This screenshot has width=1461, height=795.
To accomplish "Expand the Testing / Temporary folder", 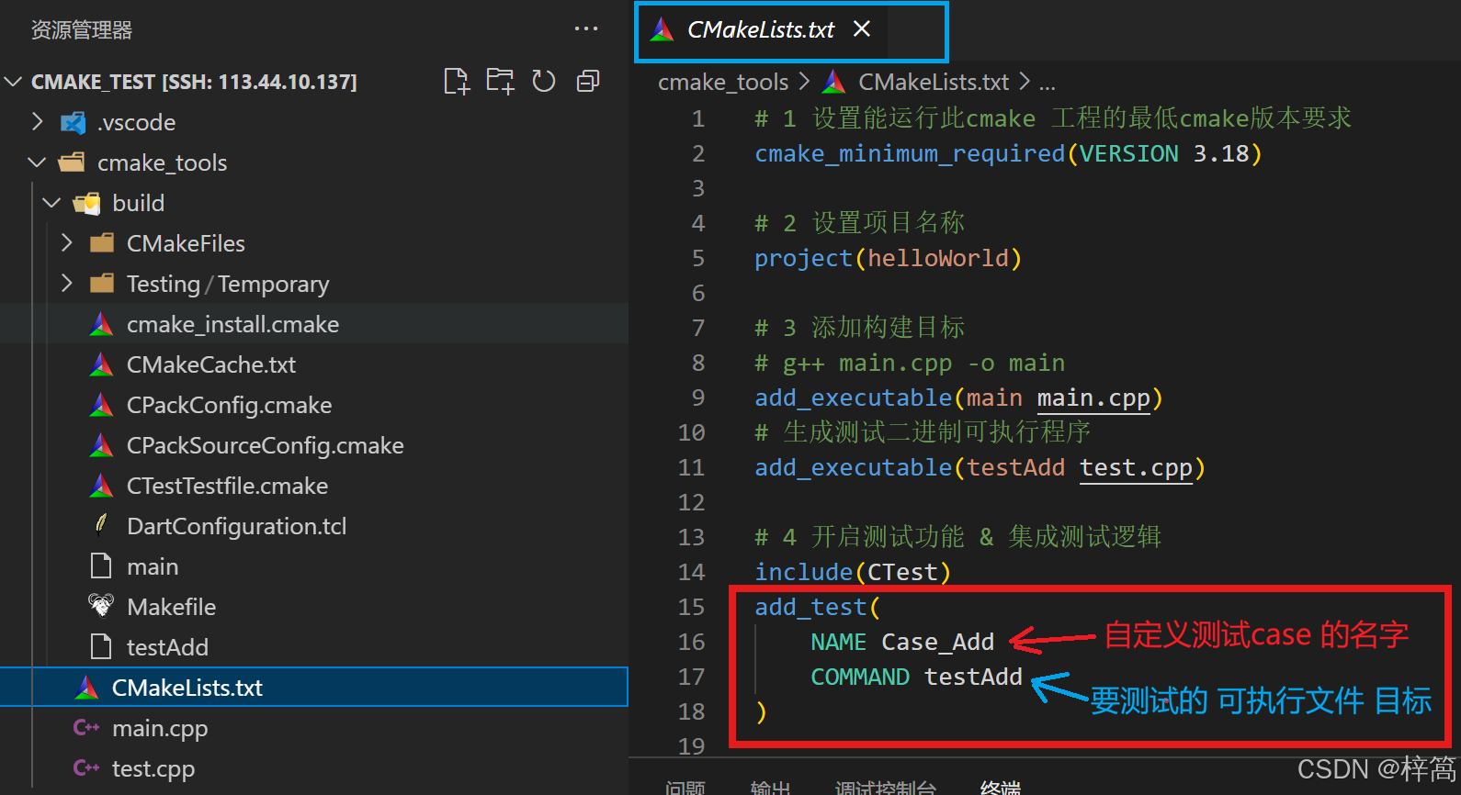I will click(66, 284).
